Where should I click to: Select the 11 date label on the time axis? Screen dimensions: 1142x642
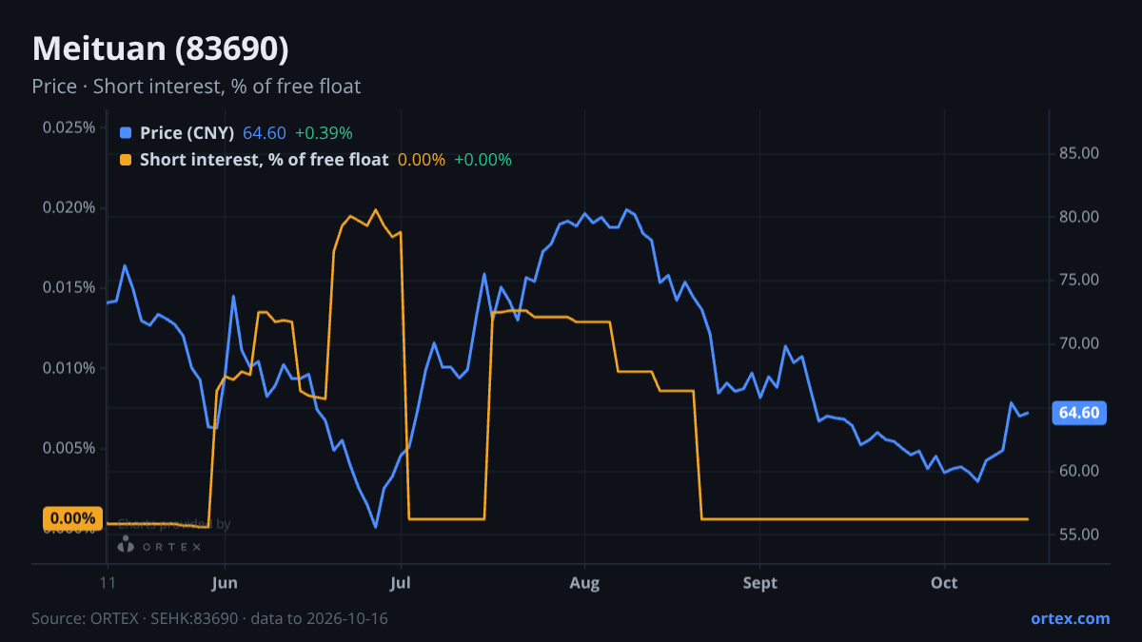(108, 583)
